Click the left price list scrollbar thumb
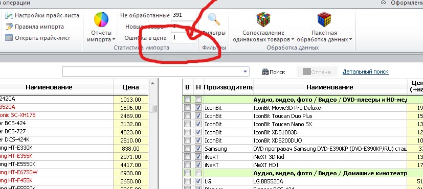This screenshot has width=423, height=189. point(153,108)
